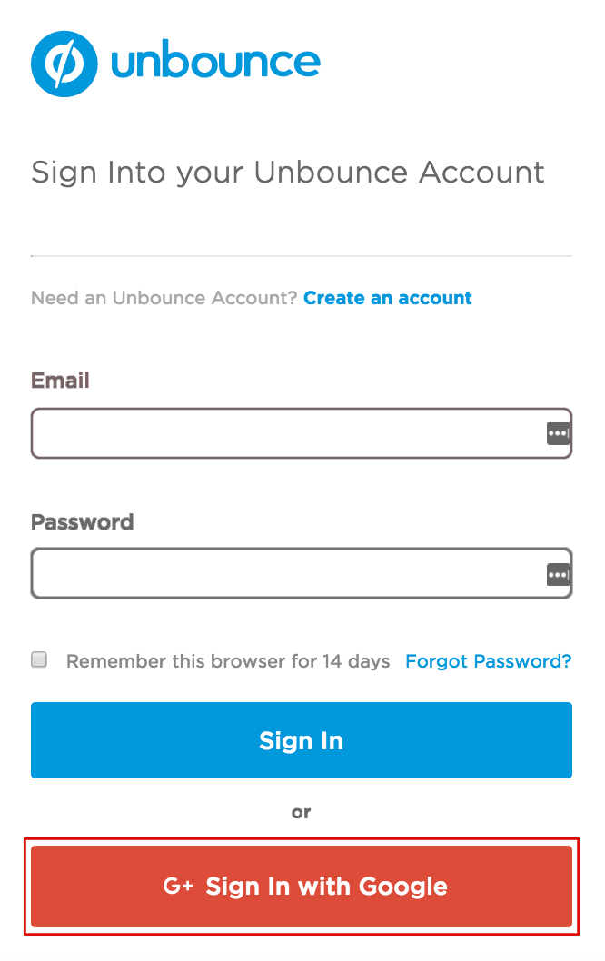Click the password manager dots icon in Email field
Image resolution: width=605 pixels, height=961 pixels.
pyautogui.click(x=559, y=432)
